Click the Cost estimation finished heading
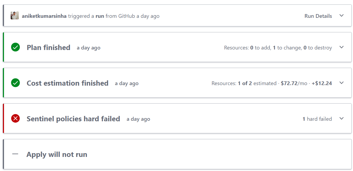Viewport: 353px width, 171px height. point(67,83)
